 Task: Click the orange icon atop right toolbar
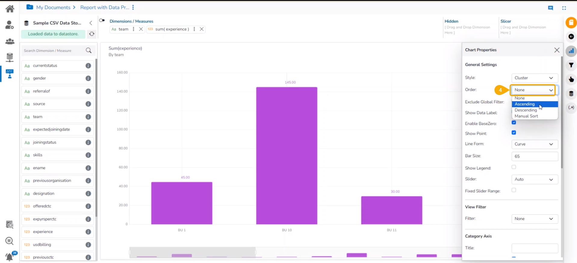571,23
